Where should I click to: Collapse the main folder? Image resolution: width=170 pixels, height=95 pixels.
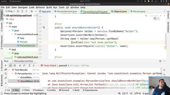click(x=6, y=27)
